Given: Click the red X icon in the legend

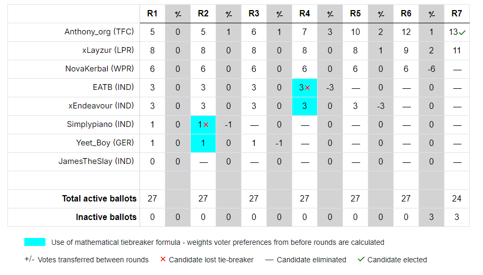Looking at the screenshot, I should pos(163,260).
